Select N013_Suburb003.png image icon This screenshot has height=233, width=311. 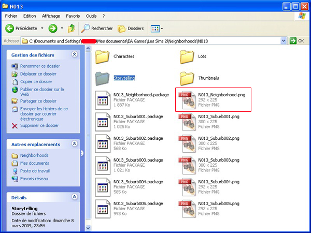coord(187,166)
